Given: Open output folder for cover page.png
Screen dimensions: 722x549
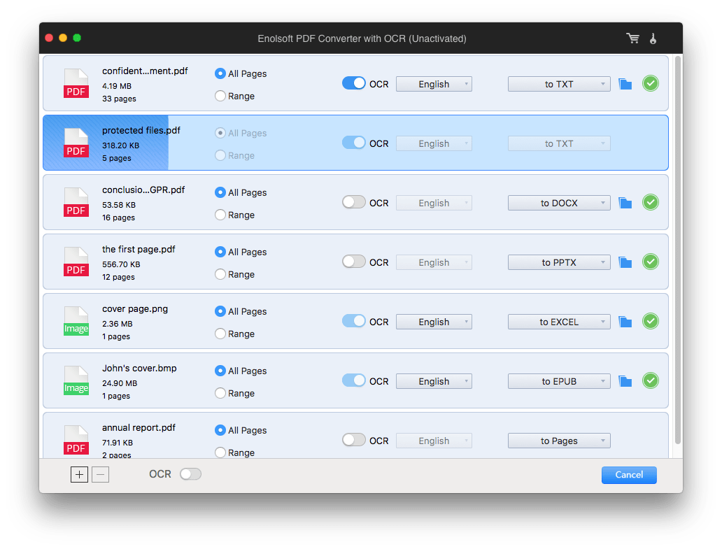Looking at the screenshot, I should [x=625, y=321].
